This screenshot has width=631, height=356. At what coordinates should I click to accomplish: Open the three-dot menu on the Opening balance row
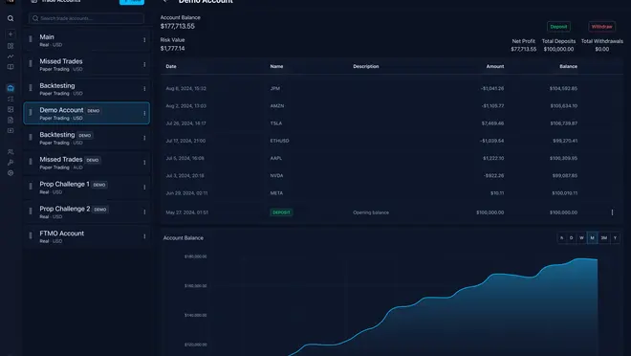(x=612, y=212)
